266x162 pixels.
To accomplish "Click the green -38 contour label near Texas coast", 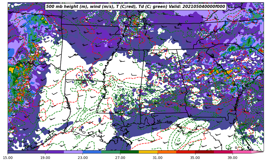I will pyautogui.click(x=77, y=137).
